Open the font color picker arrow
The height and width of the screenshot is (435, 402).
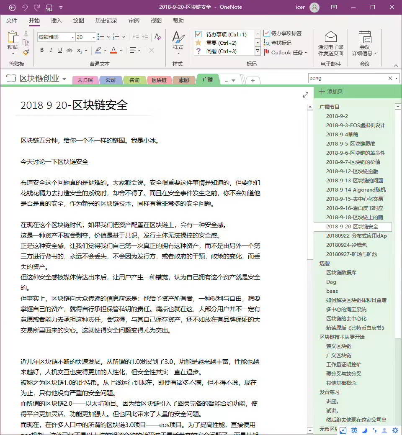tap(121, 51)
